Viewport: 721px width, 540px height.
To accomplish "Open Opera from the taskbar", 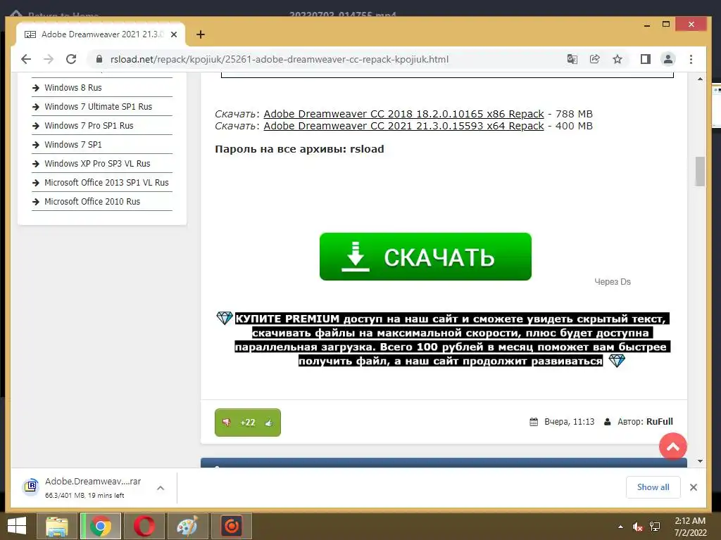I will [x=144, y=526].
